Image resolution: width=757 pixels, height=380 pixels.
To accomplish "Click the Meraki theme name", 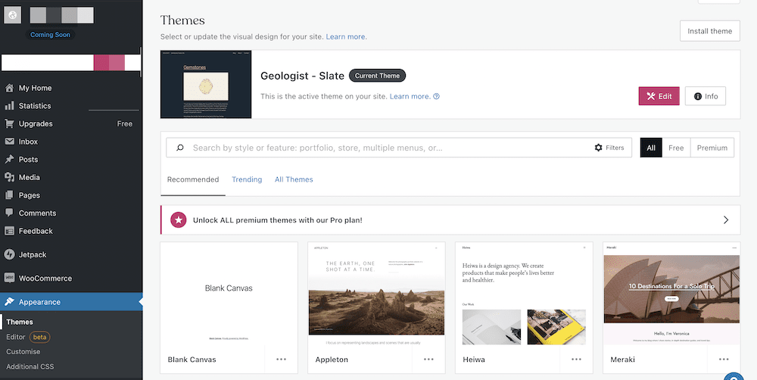I will click(623, 360).
